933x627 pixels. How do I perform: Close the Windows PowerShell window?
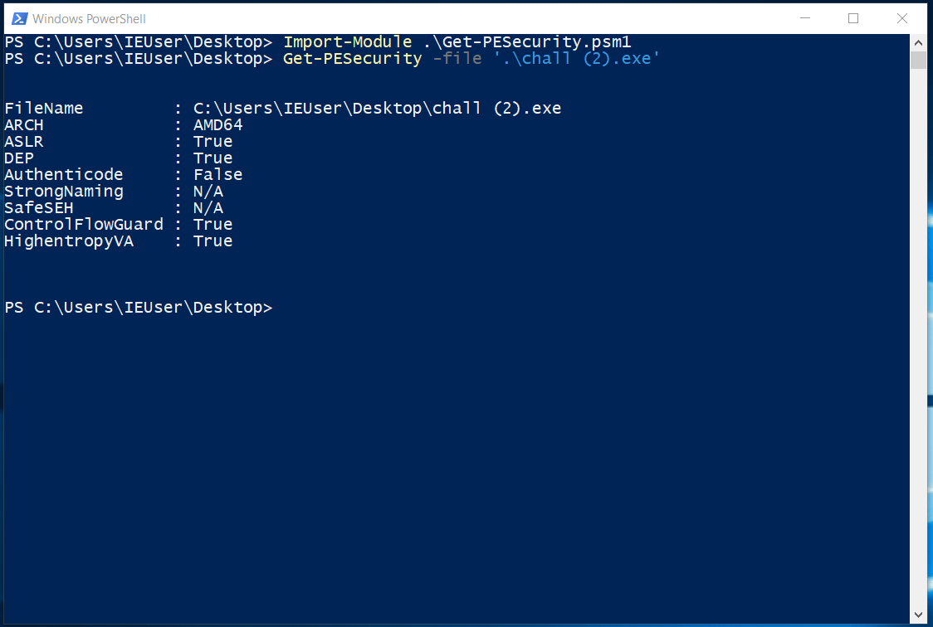pyautogui.click(x=901, y=18)
